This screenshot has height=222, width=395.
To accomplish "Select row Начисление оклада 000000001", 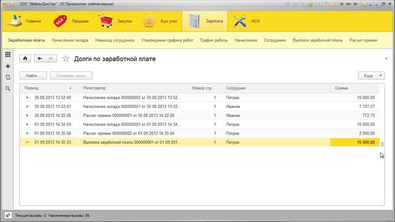I will tap(199, 107).
